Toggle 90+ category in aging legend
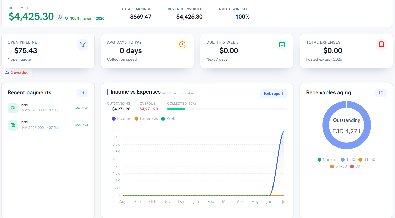The width and height of the screenshot is (395, 218). pos(356,166)
